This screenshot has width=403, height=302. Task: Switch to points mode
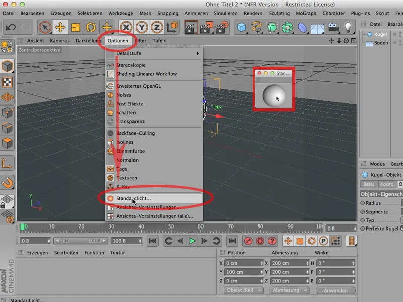pyautogui.click(x=7, y=112)
